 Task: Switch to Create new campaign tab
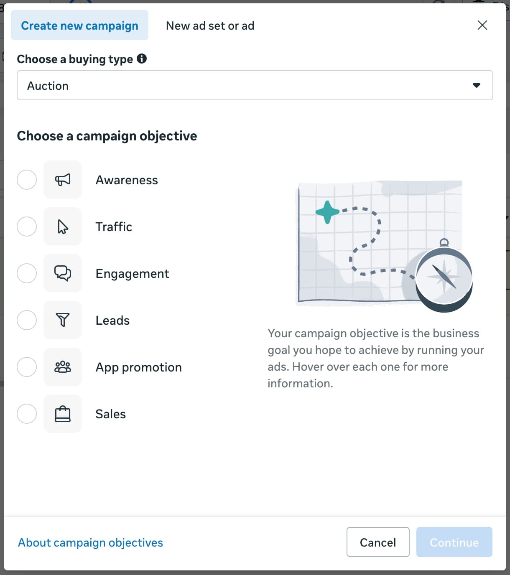[x=79, y=25]
